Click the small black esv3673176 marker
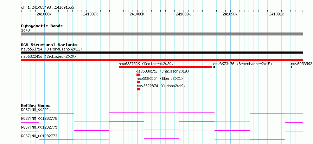313x144 pixels. point(214,67)
